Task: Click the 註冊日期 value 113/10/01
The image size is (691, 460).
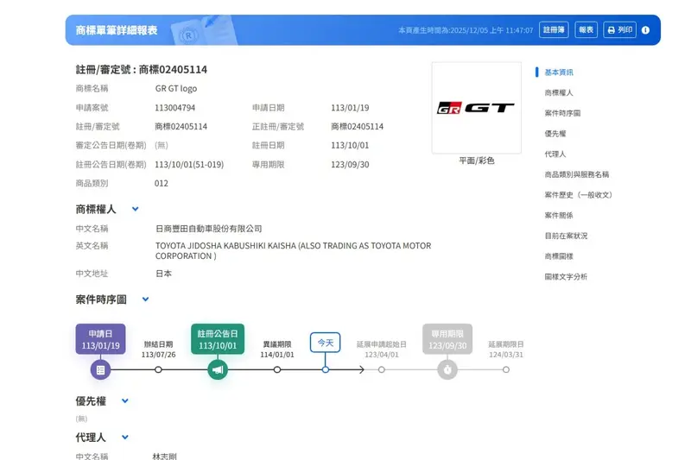Action: pyautogui.click(x=350, y=145)
